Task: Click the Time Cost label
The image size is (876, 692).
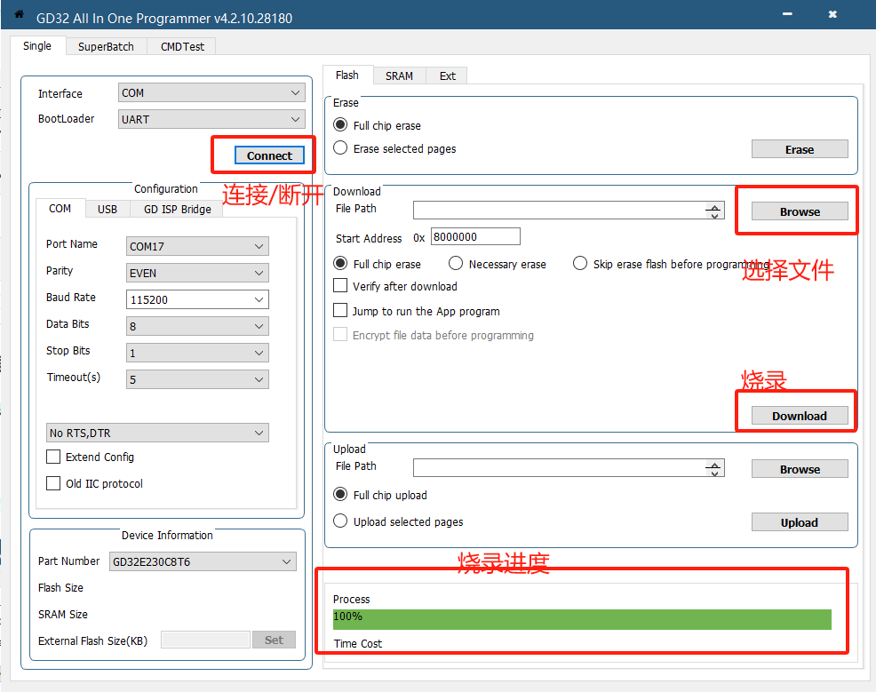Action: point(357,644)
